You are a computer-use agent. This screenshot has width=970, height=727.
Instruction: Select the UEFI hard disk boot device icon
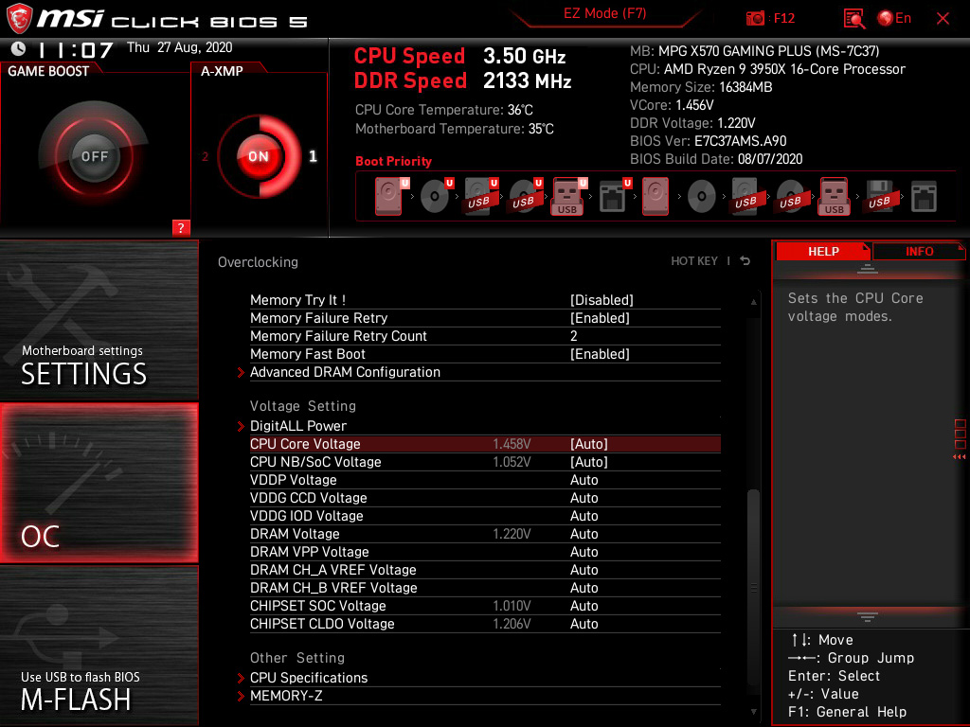[390, 197]
